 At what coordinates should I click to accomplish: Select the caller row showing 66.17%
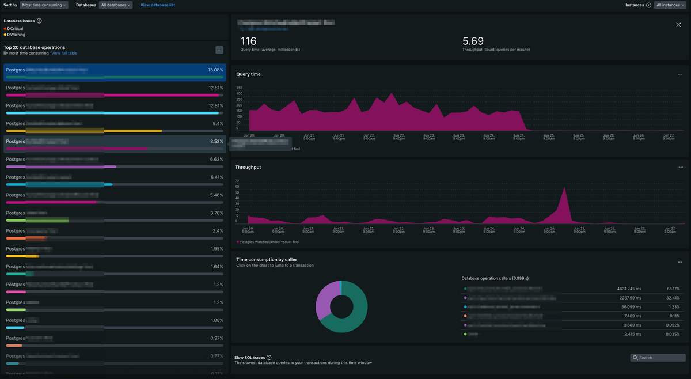[x=572, y=288]
